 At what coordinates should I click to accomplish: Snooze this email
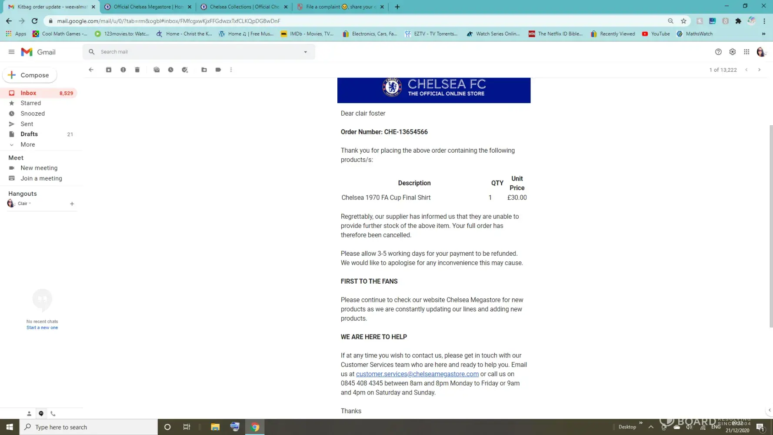tap(171, 70)
